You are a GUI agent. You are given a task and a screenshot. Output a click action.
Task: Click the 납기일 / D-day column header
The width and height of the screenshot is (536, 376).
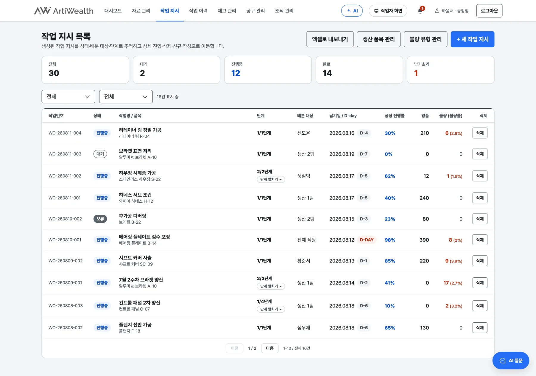(x=343, y=116)
